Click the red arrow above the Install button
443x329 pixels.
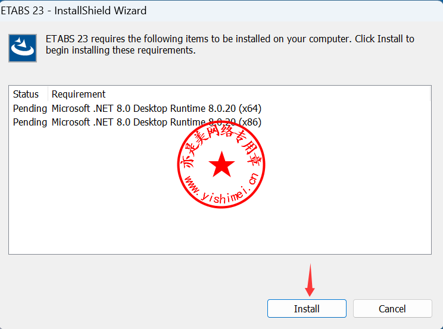pyautogui.click(x=310, y=280)
